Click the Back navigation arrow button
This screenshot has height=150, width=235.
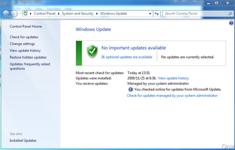point(6,14)
